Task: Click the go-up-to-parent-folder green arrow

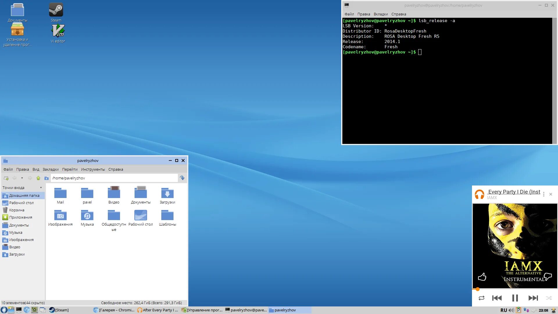Action: coord(38,178)
